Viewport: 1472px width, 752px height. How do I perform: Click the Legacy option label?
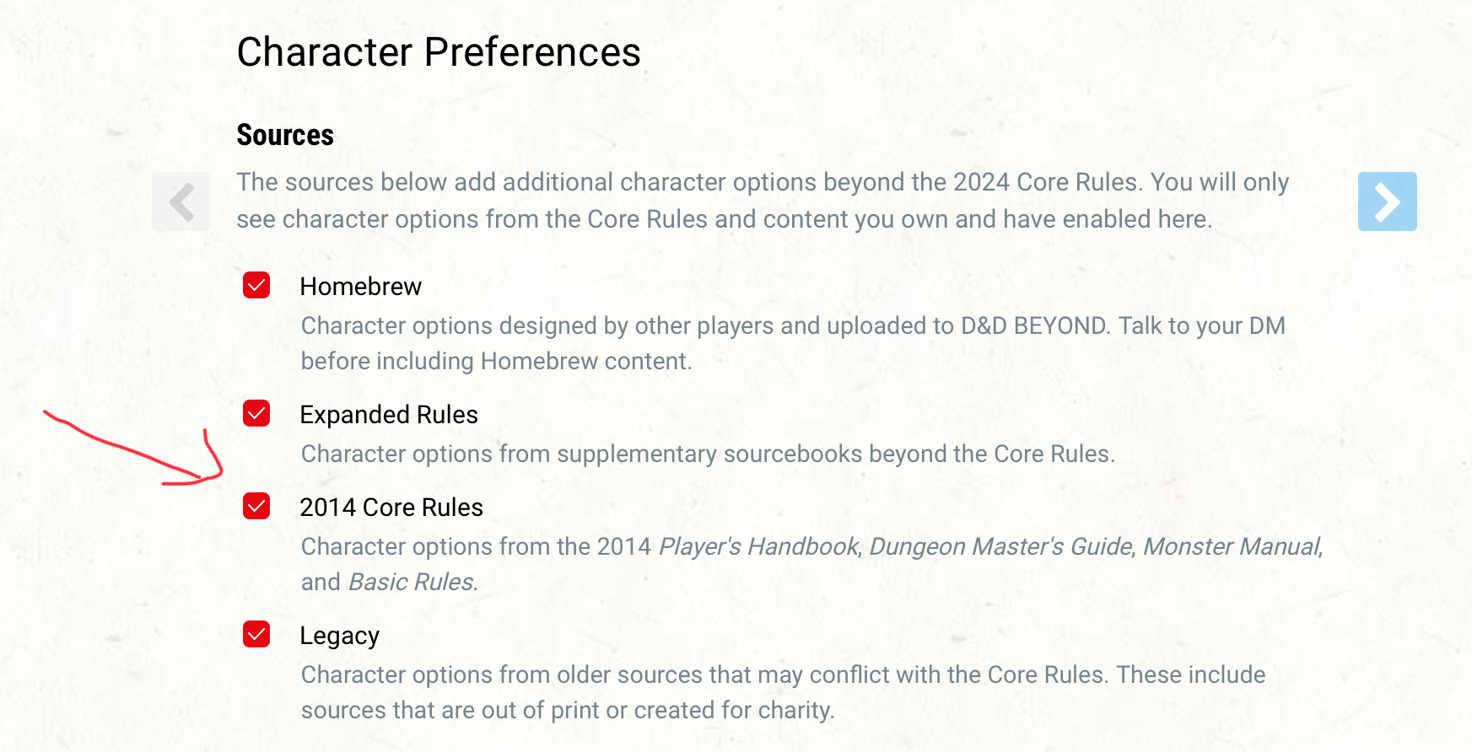pos(339,636)
